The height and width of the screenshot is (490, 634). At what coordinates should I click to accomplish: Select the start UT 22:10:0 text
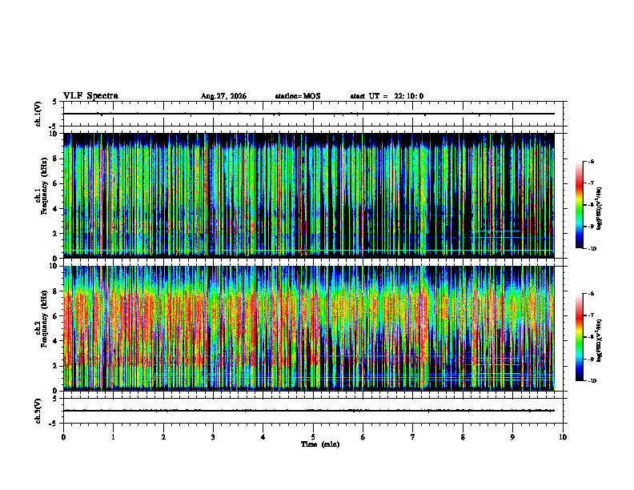point(387,96)
